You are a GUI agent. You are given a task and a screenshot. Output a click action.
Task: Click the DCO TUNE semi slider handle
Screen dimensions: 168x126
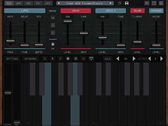pyautogui.click(x=84, y=33)
